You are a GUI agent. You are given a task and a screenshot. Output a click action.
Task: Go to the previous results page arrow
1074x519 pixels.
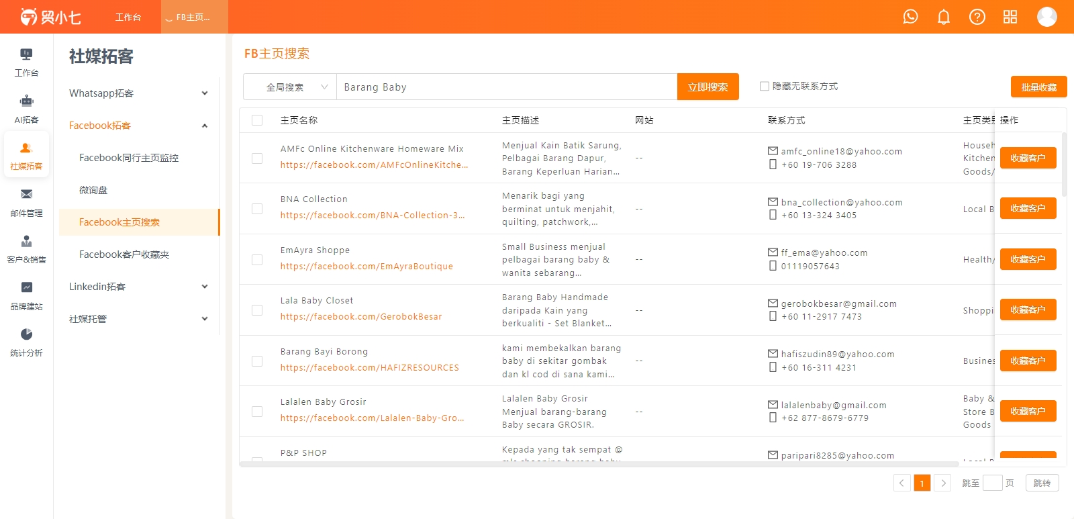[902, 483]
